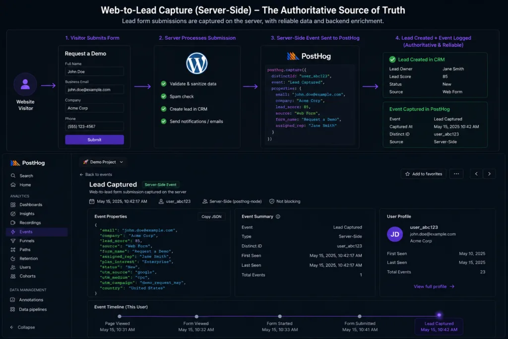Click the Website Visitor avatar icon

[x=25, y=84]
